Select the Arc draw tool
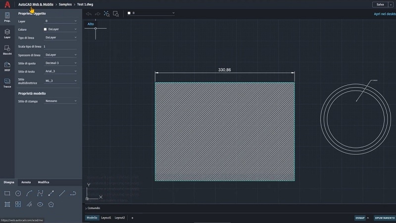This screenshot has width=396, height=223. coord(29,193)
